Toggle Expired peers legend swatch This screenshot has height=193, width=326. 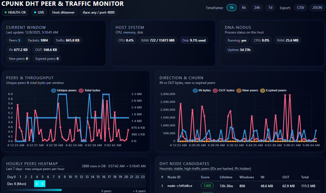pyautogui.click(x=273, y=91)
